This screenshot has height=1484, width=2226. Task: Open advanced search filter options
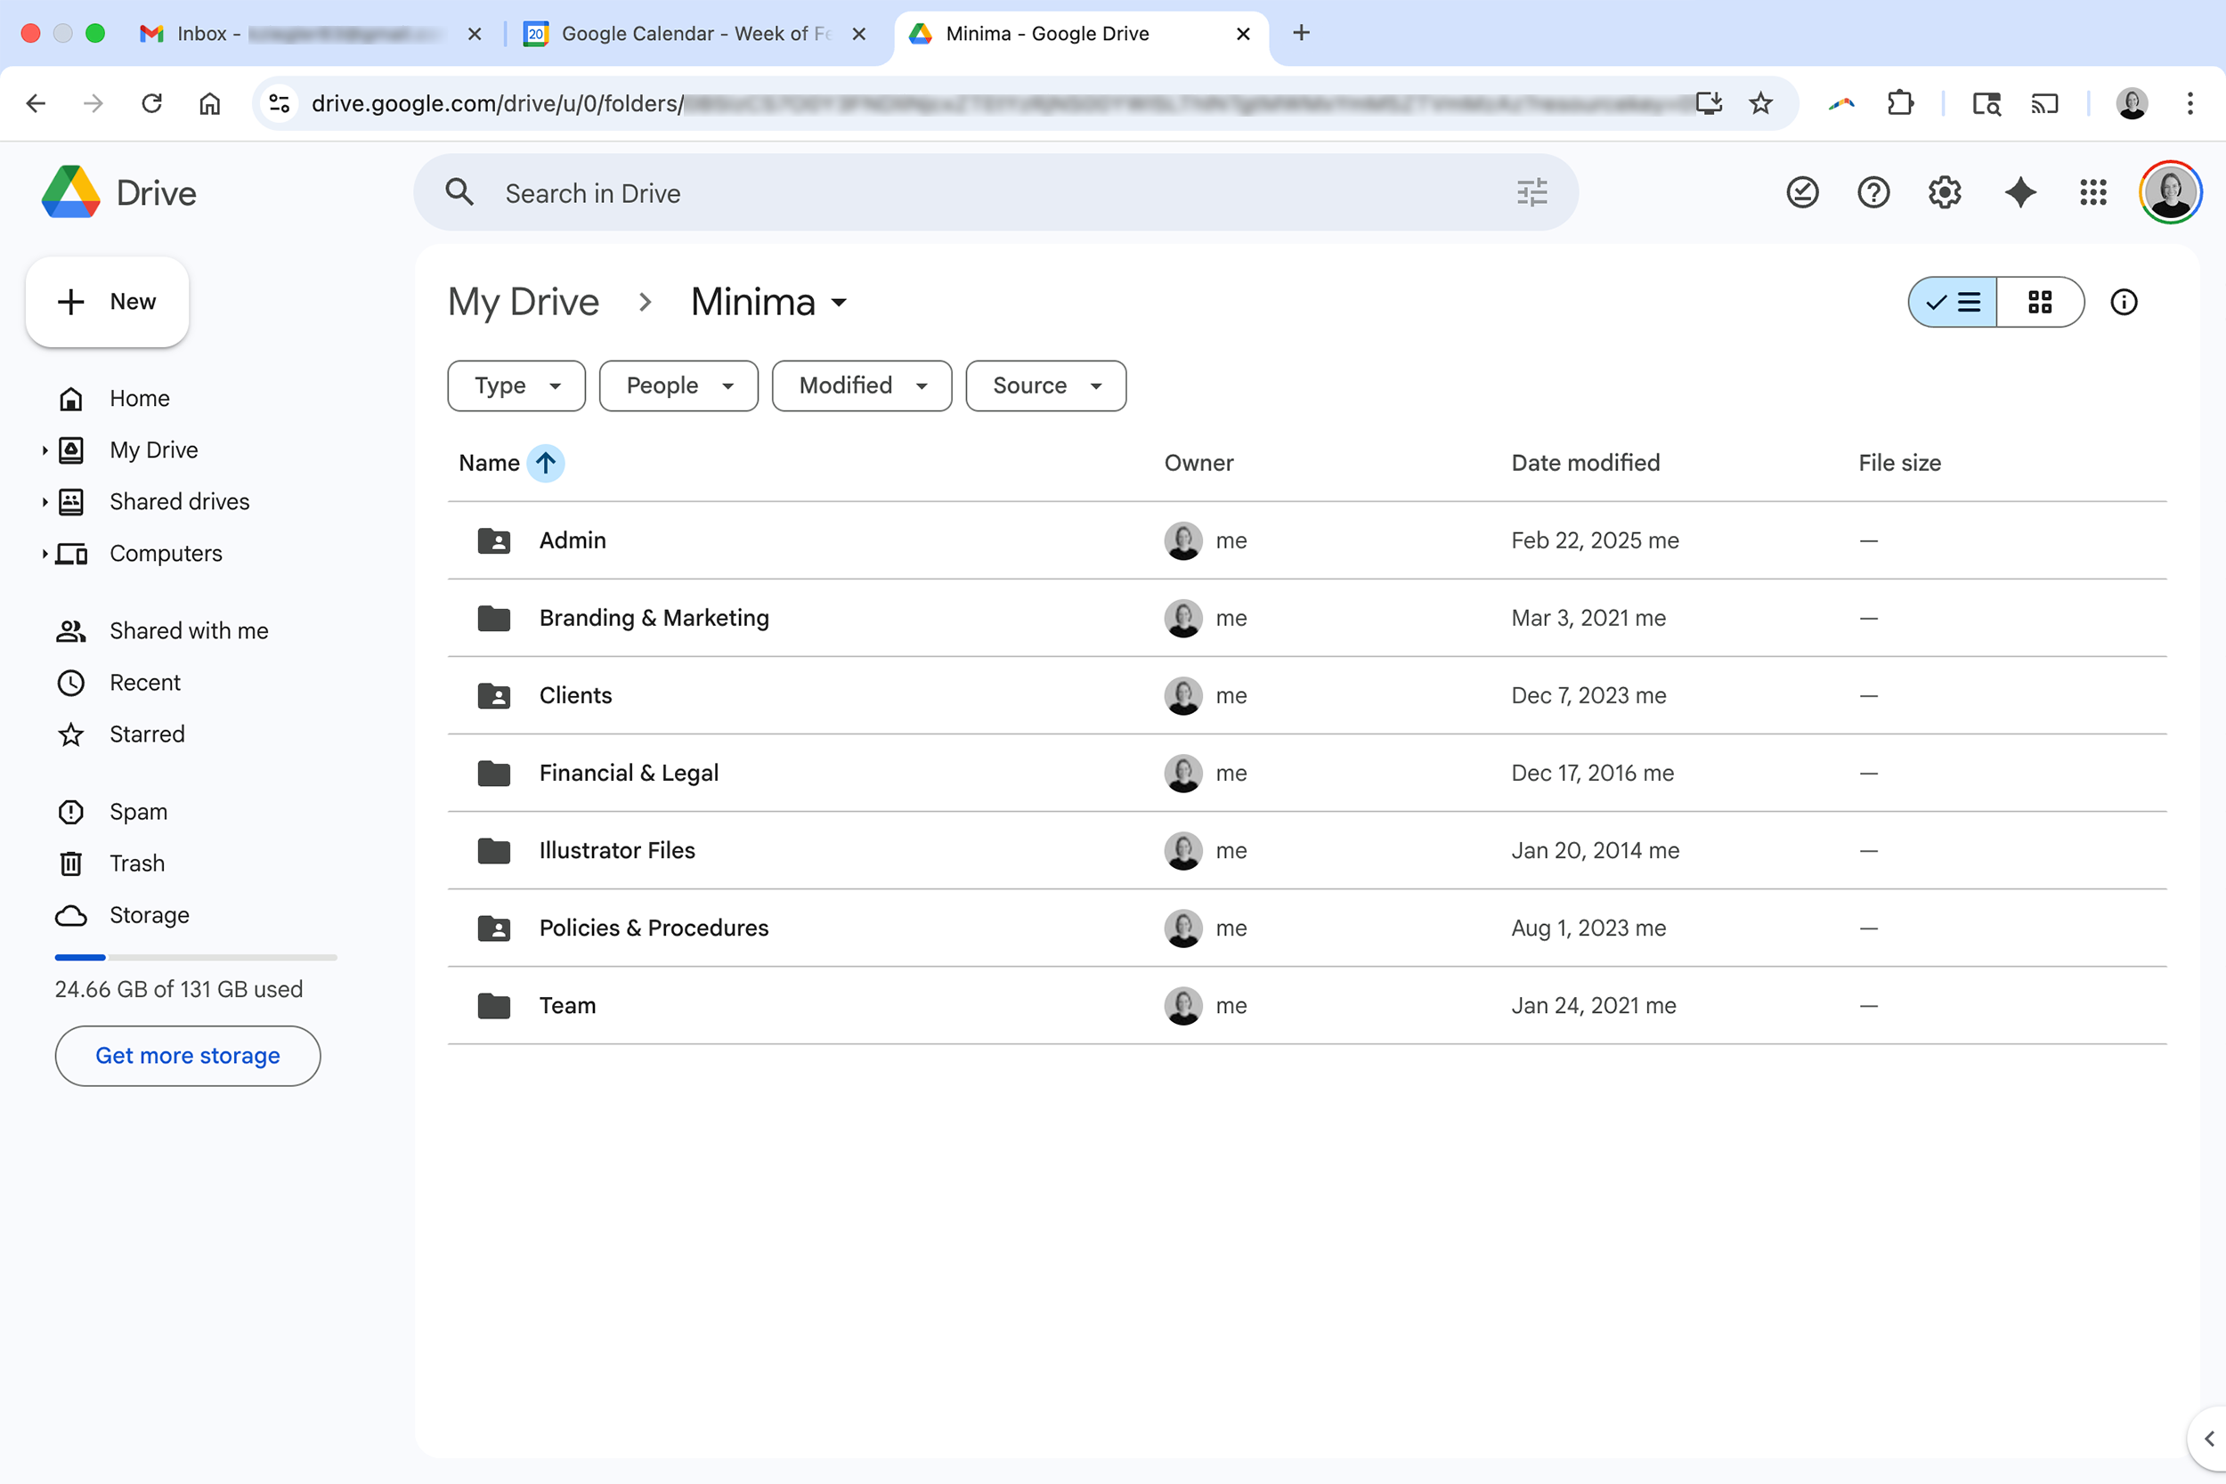click(1531, 193)
